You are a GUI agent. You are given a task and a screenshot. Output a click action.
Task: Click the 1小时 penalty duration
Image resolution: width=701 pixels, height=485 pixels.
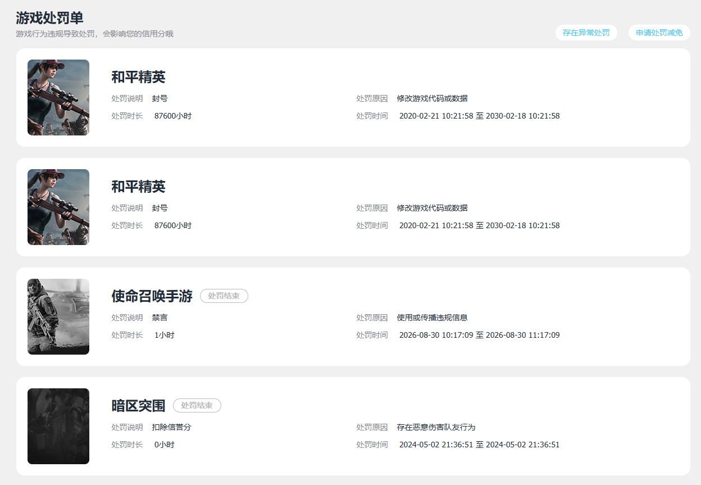tap(165, 335)
